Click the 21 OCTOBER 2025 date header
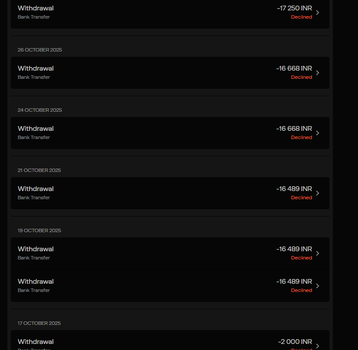The image size is (358, 350). 39,170
